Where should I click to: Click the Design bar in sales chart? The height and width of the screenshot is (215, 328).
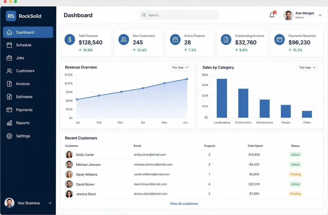tap(286, 111)
